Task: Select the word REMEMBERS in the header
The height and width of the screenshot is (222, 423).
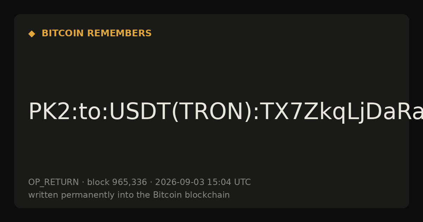Action: click(119, 33)
